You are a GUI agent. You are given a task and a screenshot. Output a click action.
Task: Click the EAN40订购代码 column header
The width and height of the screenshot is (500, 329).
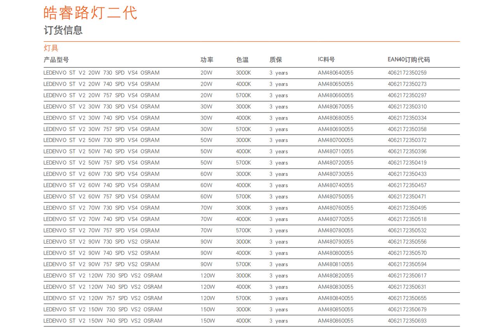click(x=409, y=60)
